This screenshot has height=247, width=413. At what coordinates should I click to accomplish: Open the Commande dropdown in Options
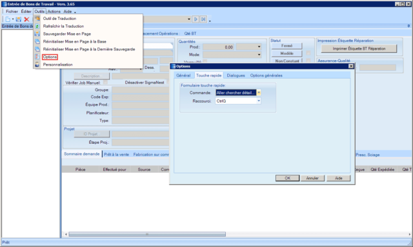pos(259,92)
